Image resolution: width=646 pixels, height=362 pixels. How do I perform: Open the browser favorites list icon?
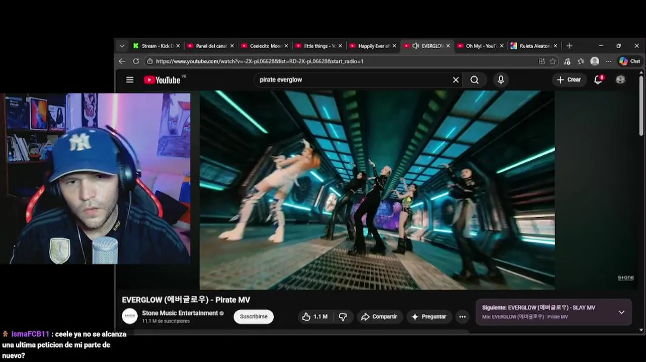[x=581, y=61]
